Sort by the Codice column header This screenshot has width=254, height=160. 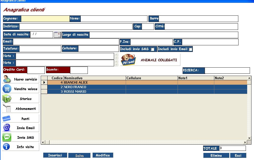(55, 78)
